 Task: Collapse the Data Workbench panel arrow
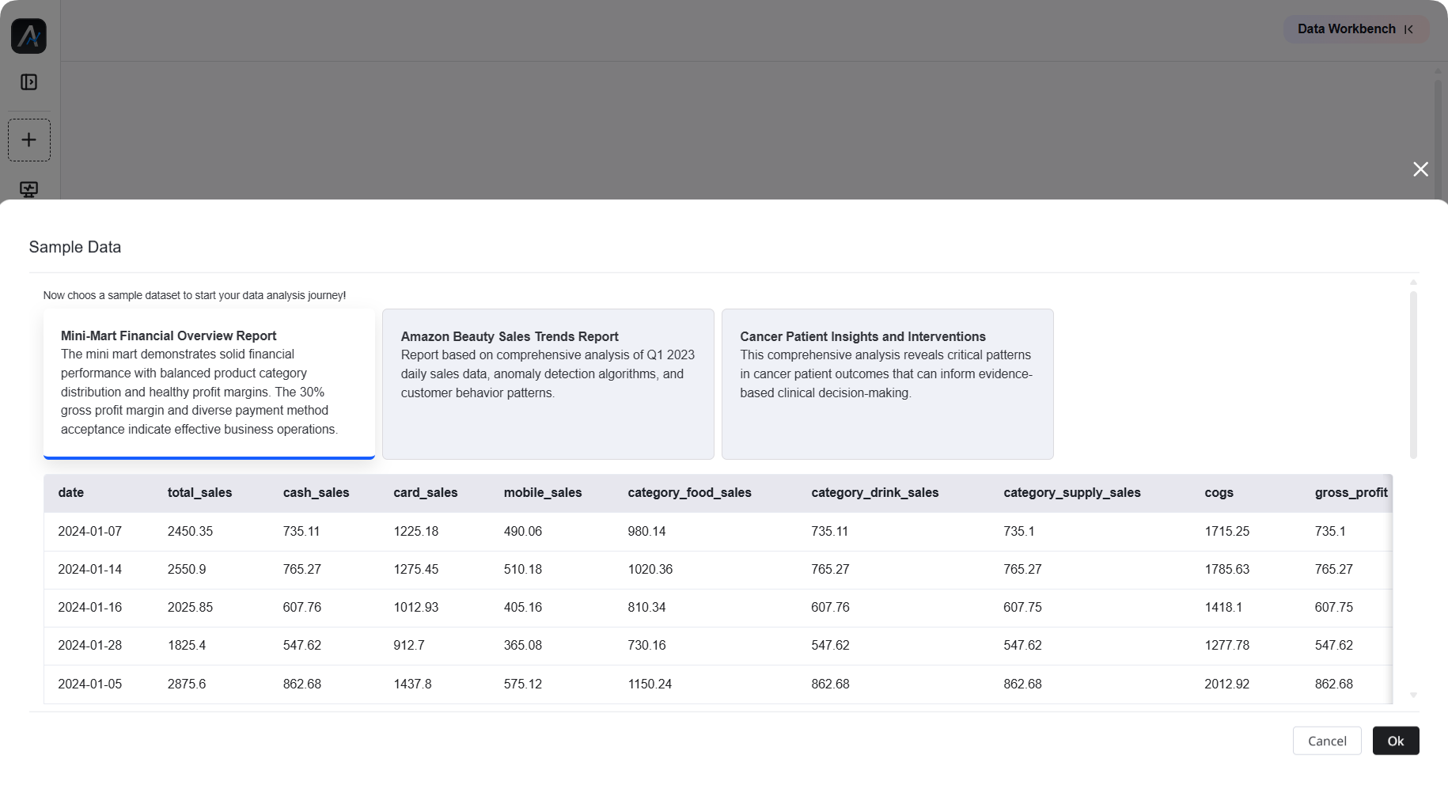point(1408,29)
